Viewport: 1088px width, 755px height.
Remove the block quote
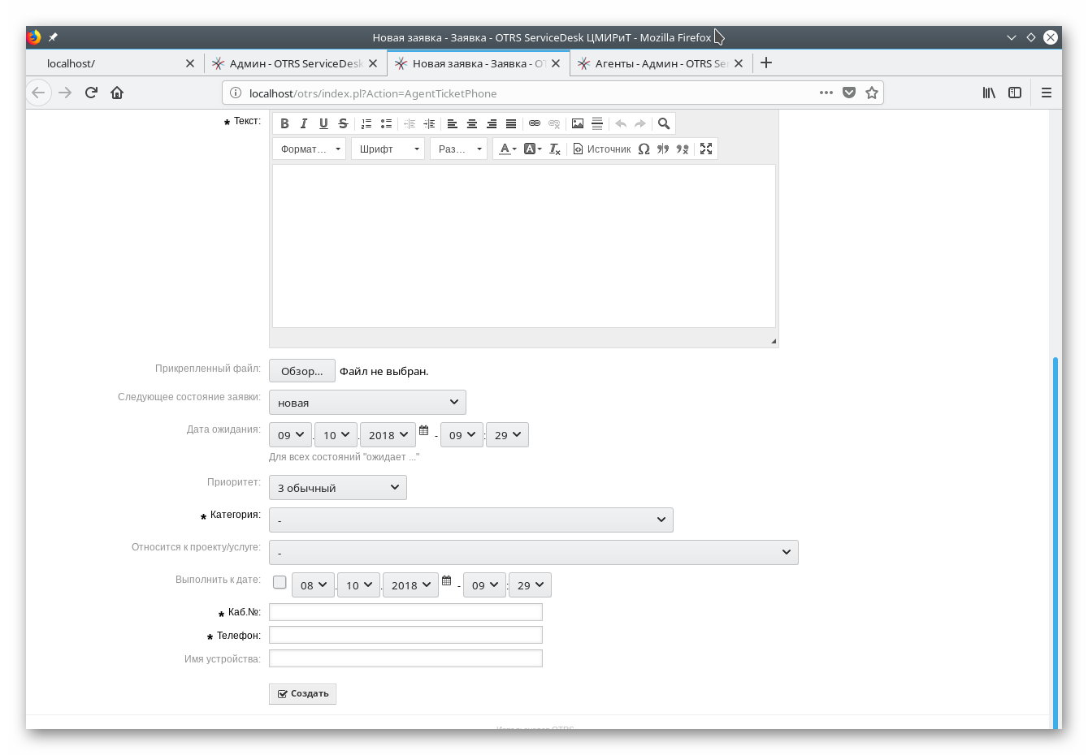click(x=683, y=149)
